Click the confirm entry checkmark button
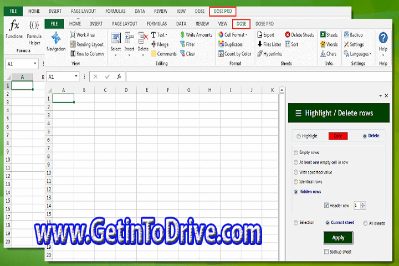 click(x=107, y=76)
